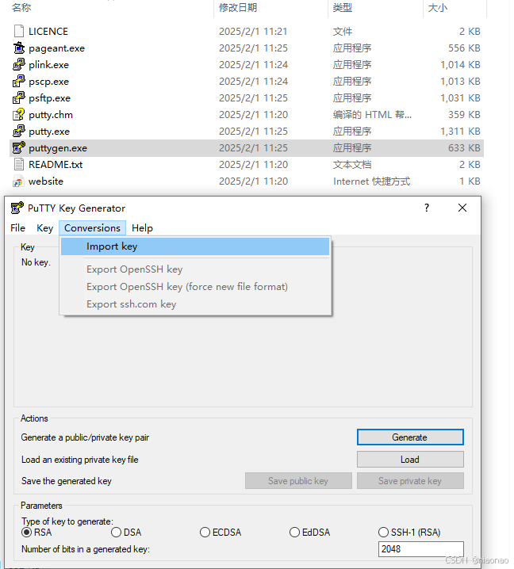514x569 pixels.
Task: Click the 2025/2/1 11:21 date of LICENCE
Action: tap(253, 32)
